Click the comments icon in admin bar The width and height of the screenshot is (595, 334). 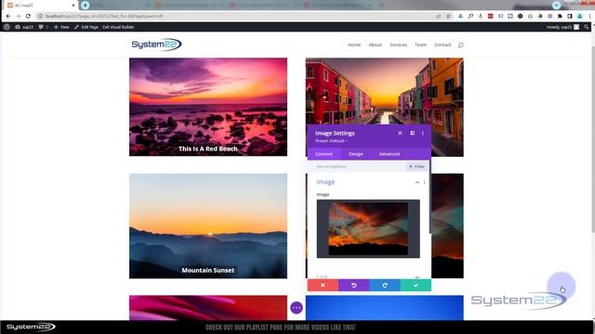coord(41,27)
